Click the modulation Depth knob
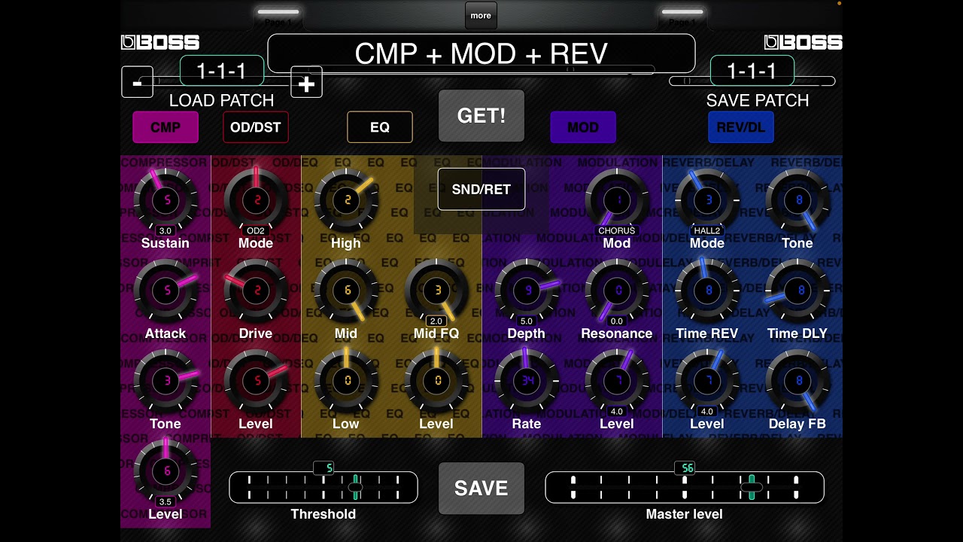963x542 pixels. click(x=527, y=291)
